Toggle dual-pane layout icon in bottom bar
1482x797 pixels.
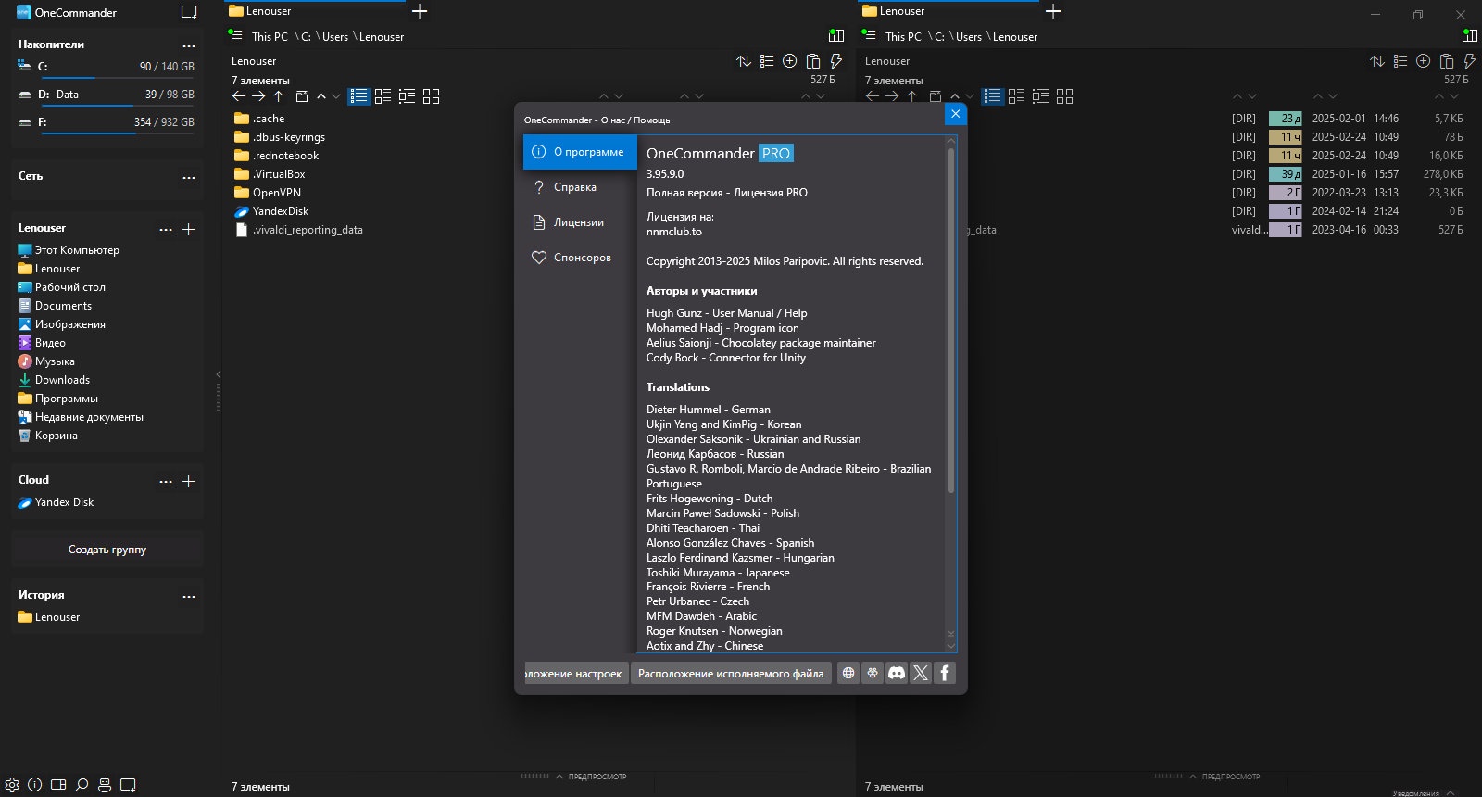pos(58,784)
